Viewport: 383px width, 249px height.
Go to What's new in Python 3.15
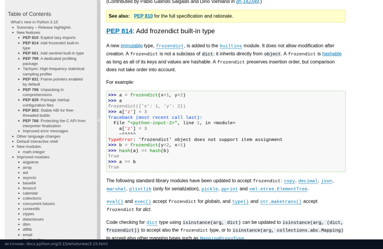point(34,22)
